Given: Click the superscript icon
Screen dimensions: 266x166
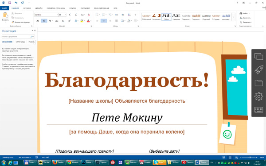Looking at the screenshot, I should click(70, 21).
